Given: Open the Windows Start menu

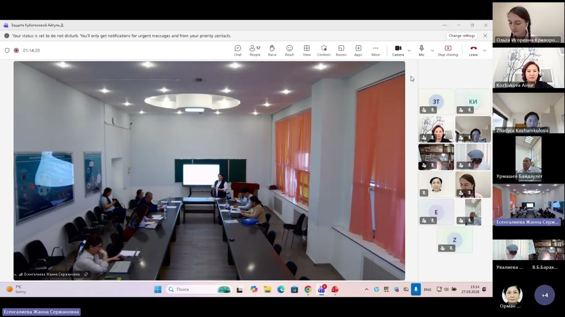Looking at the screenshot, I should 158,289.
